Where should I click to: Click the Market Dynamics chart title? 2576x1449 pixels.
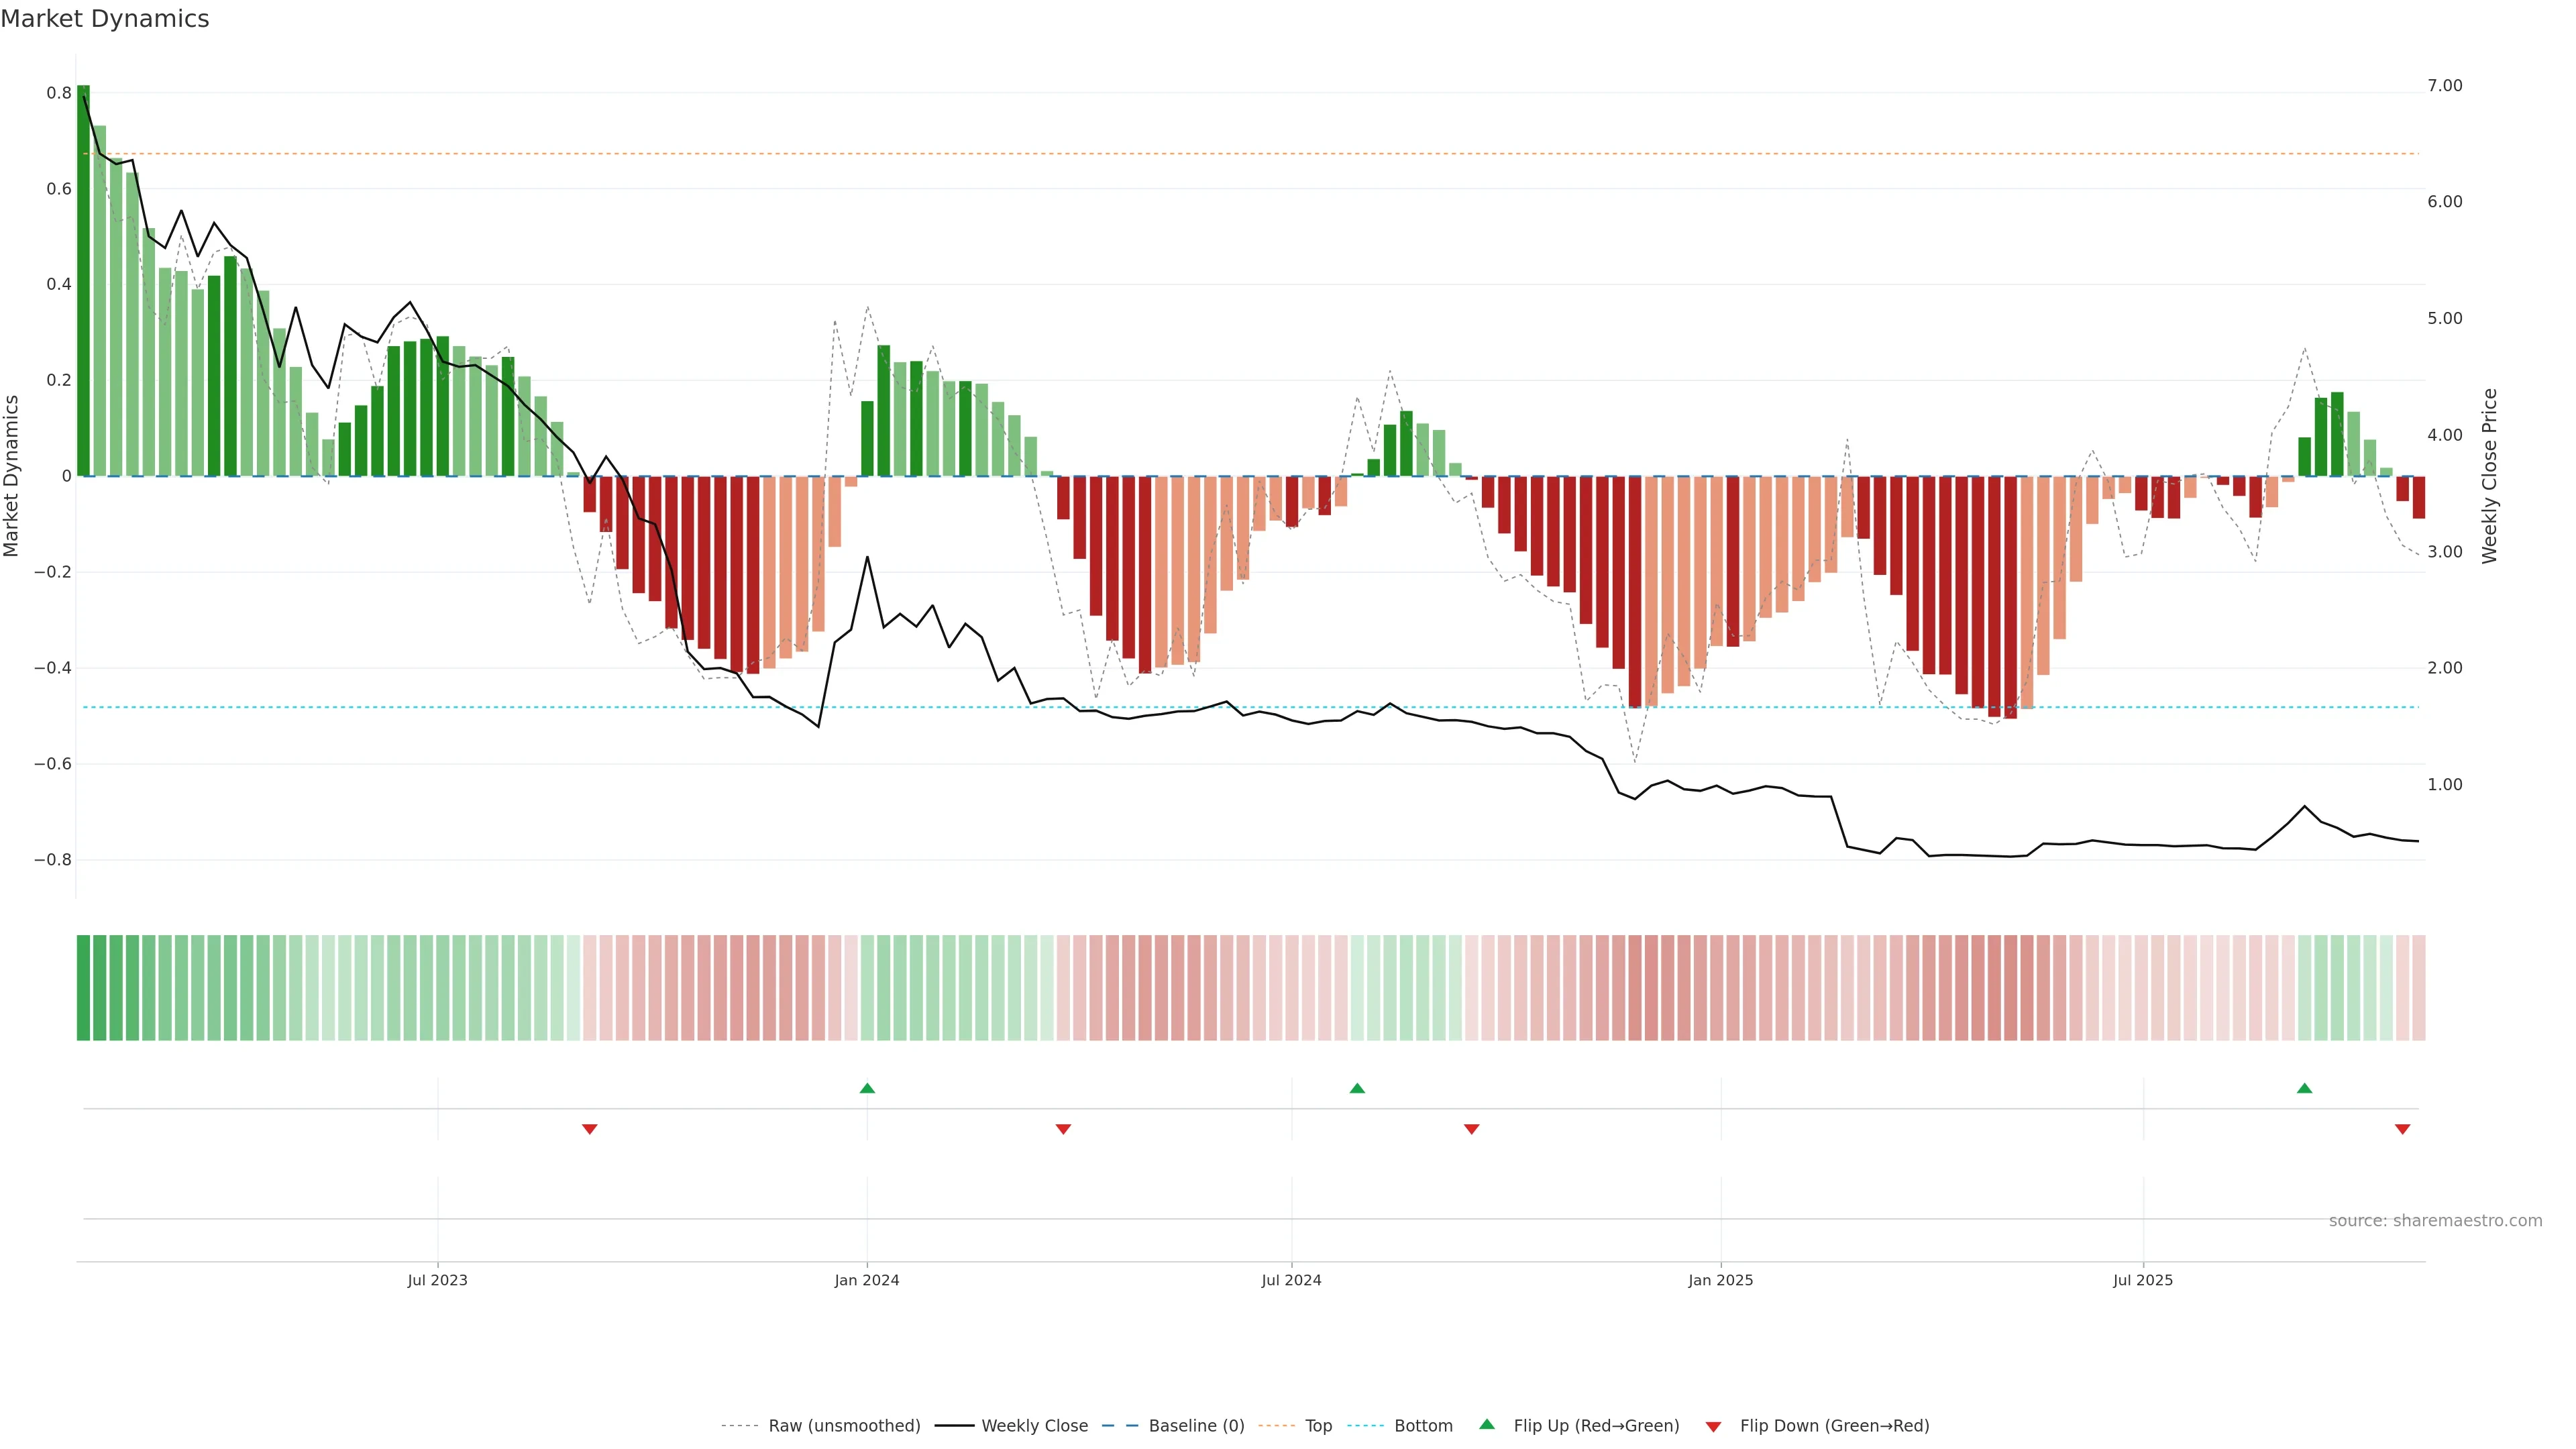(105, 19)
